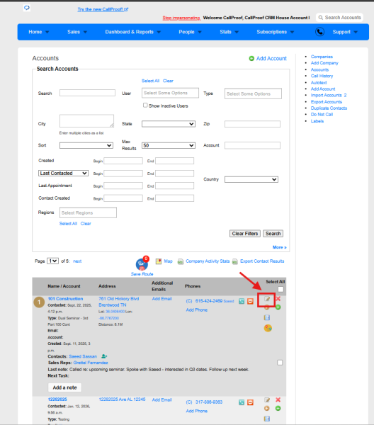
Task: Click green plus icon in 101 Construction row
Action: [x=278, y=307]
